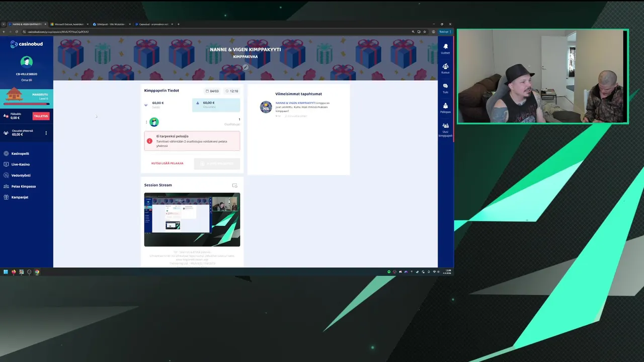
Task: Open the user avatar in sidebar
Action: point(27,61)
